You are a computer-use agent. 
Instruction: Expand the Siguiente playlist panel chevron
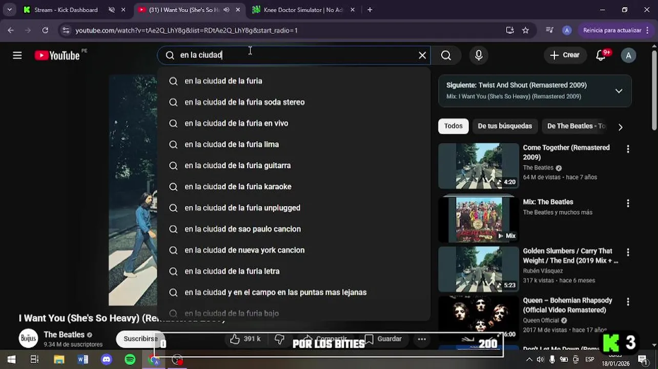pos(619,91)
